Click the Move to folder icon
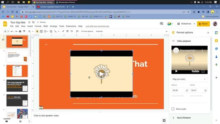 coord(33,22)
